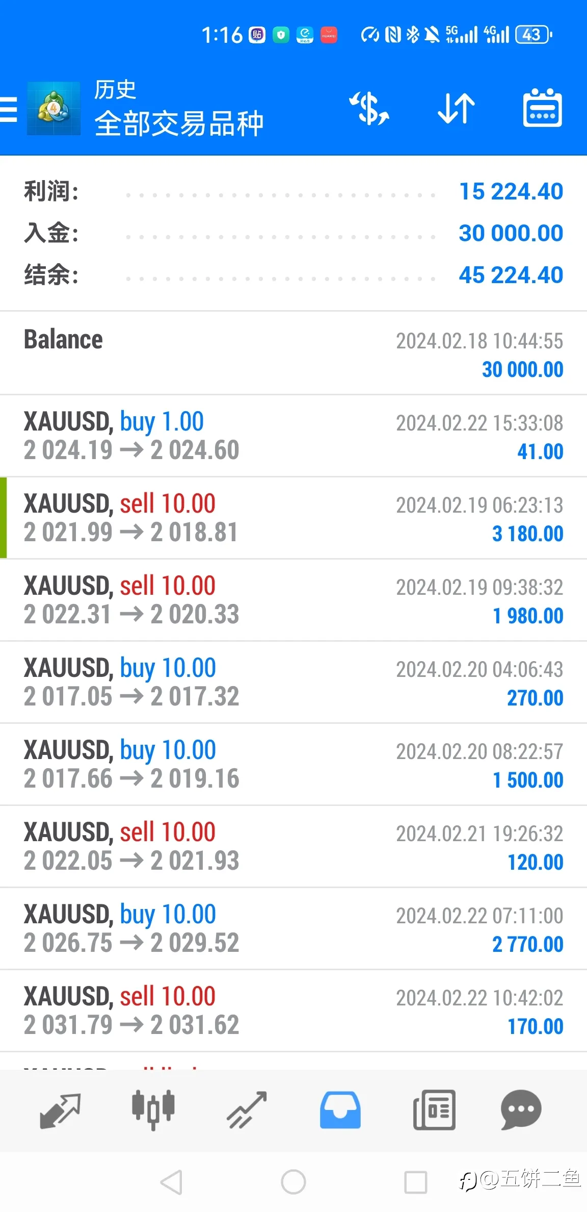Select the History inbox tab
Image resolution: width=587 pixels, height=1212 pixels.
[x=340, y=1110]
